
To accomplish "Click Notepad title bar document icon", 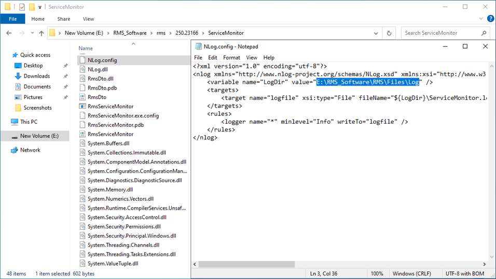I will coord(198,47).
